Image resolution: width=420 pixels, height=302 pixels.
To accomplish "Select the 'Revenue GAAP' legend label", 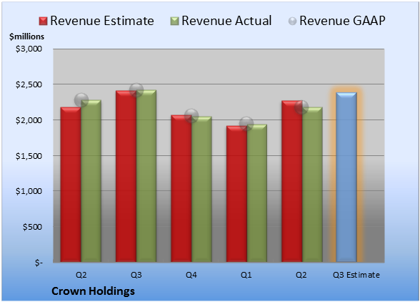I will pyautogui.click(x=342, y=21).
